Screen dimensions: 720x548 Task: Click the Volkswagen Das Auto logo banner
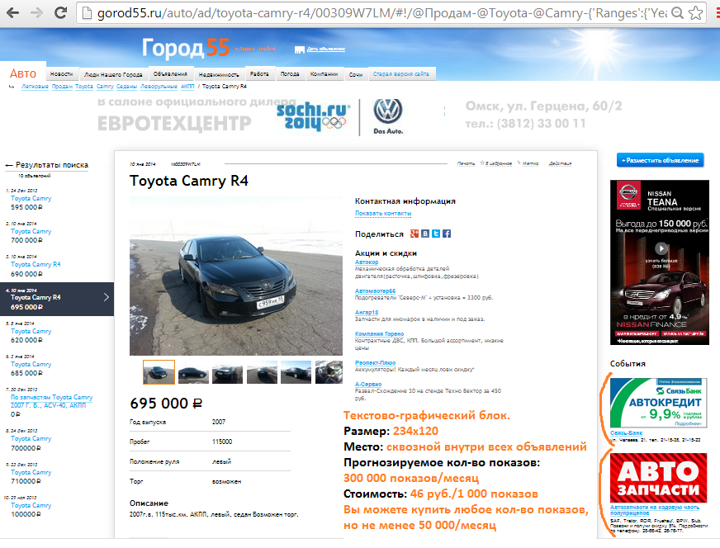click(x=388, y=116)
